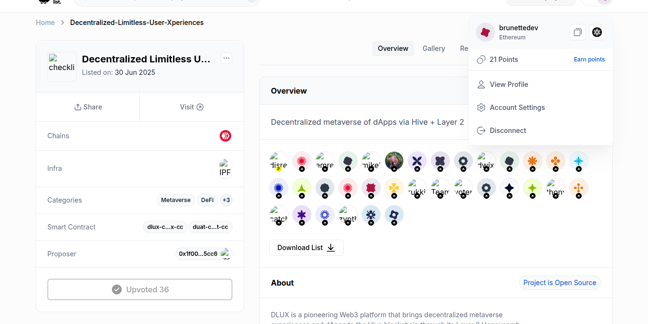Click the voter avatar labeled zynth
Viewport: 648px width, 324px height.
[x=348, y=215]
